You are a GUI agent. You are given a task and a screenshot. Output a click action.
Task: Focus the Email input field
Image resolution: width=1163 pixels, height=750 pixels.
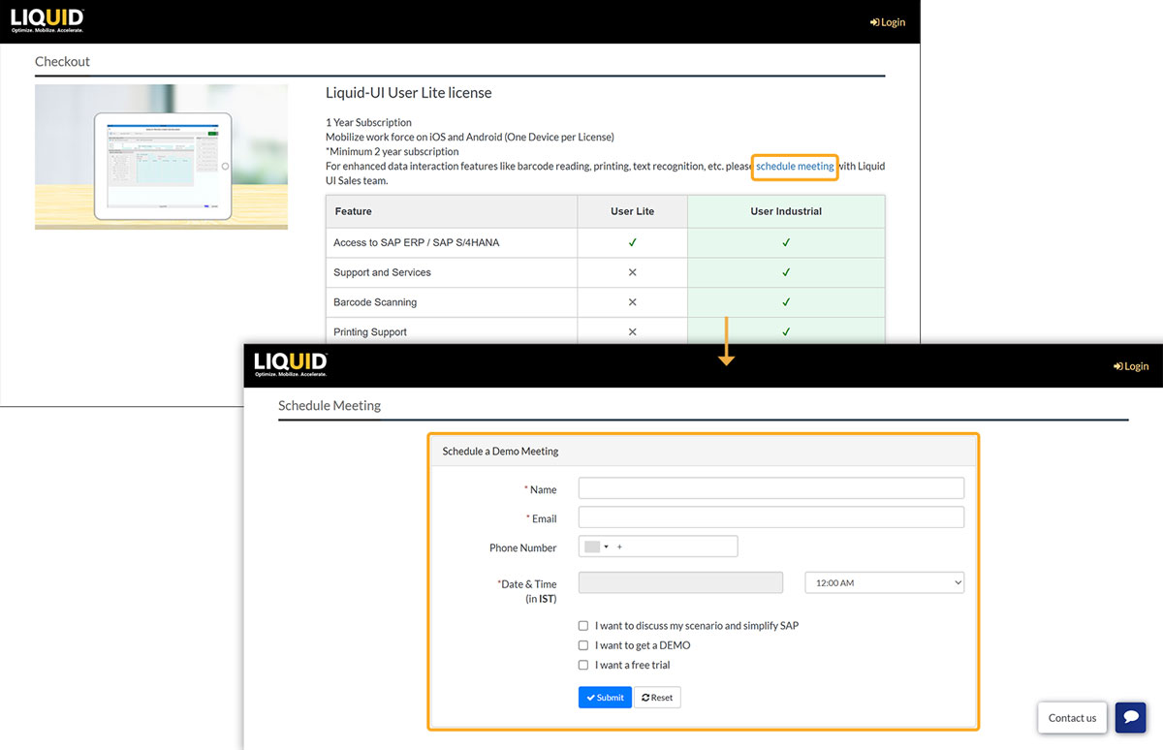[x=771, y=517]
